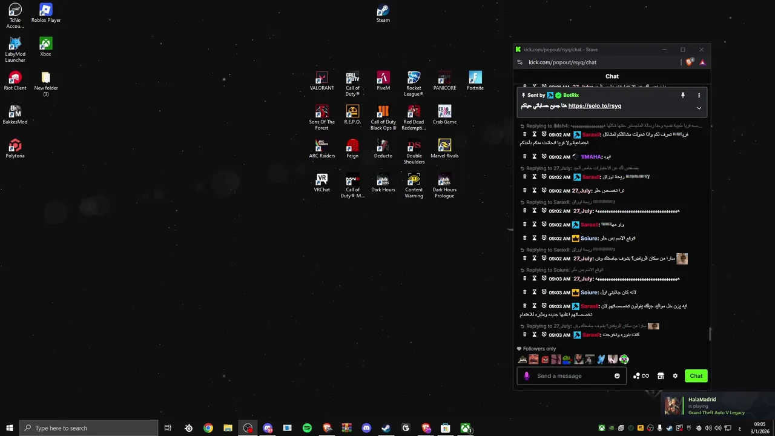Select the Call of Duty Black Ops III icon
775x436 pixels.
(383, 117)
